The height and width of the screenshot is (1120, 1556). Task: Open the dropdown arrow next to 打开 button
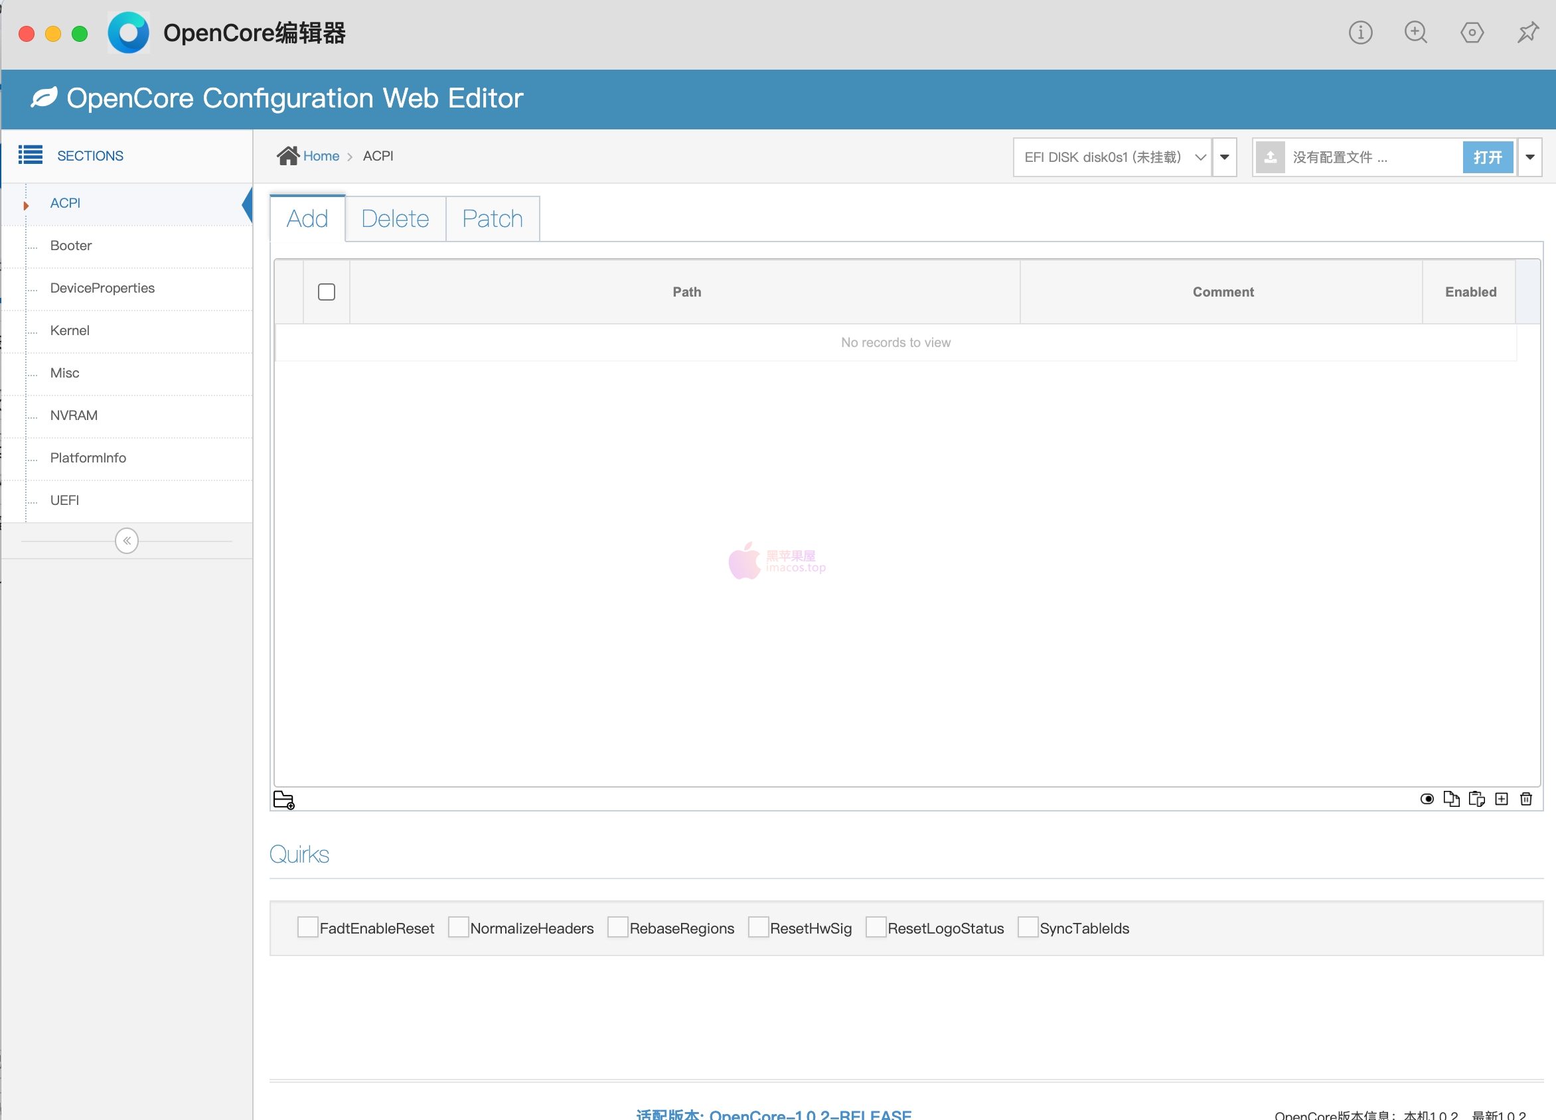1529,157
